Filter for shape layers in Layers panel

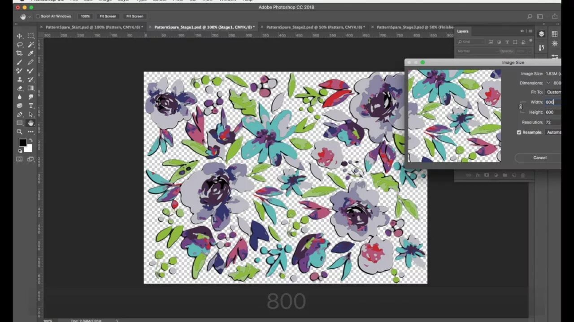[x=515, y=42]
